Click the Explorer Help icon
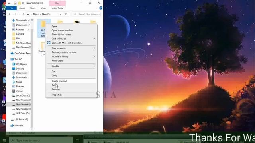This screenshot has height=143, width=255. click(101, 8)
